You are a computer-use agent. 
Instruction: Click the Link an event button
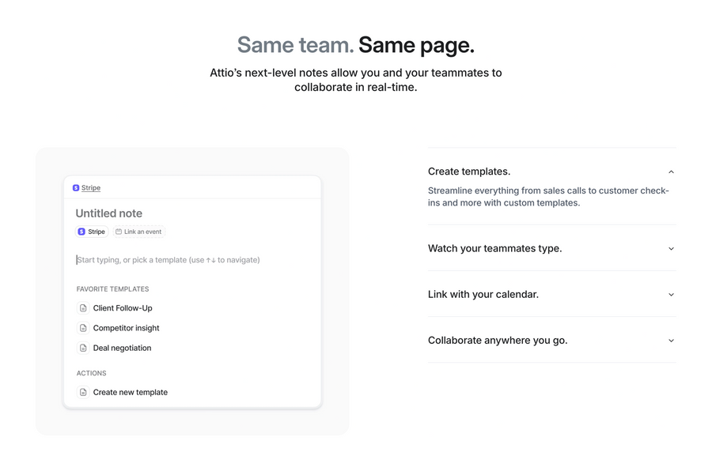[139, 232]
